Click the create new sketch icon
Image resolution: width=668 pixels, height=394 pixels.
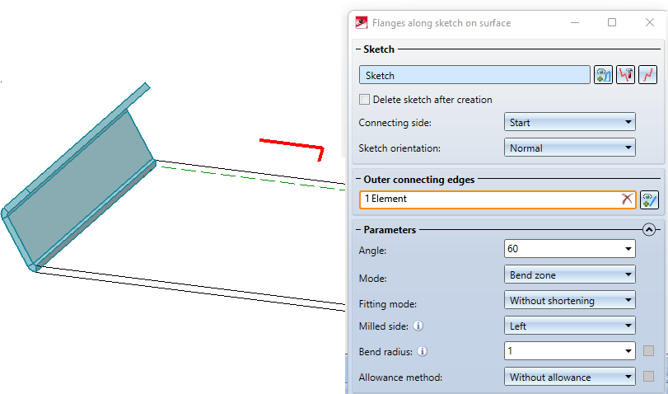(647, 75)
